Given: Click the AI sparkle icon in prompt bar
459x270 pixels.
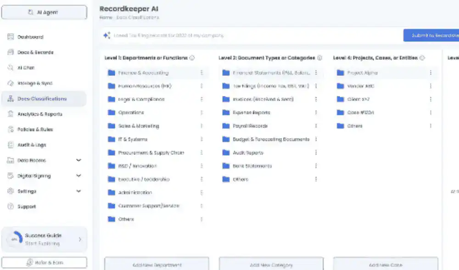Looking at the screenshot, I should click(106, 35).
